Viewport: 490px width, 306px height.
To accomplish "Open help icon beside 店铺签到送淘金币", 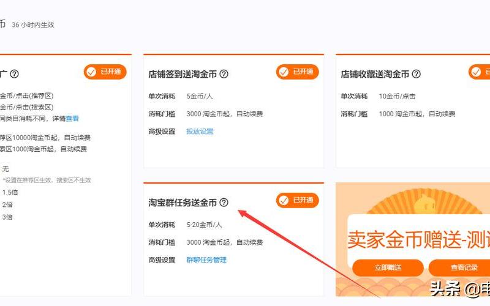I will point(224,74).
